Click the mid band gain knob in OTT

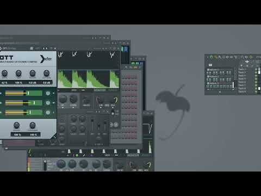click(x=48, y=103)
